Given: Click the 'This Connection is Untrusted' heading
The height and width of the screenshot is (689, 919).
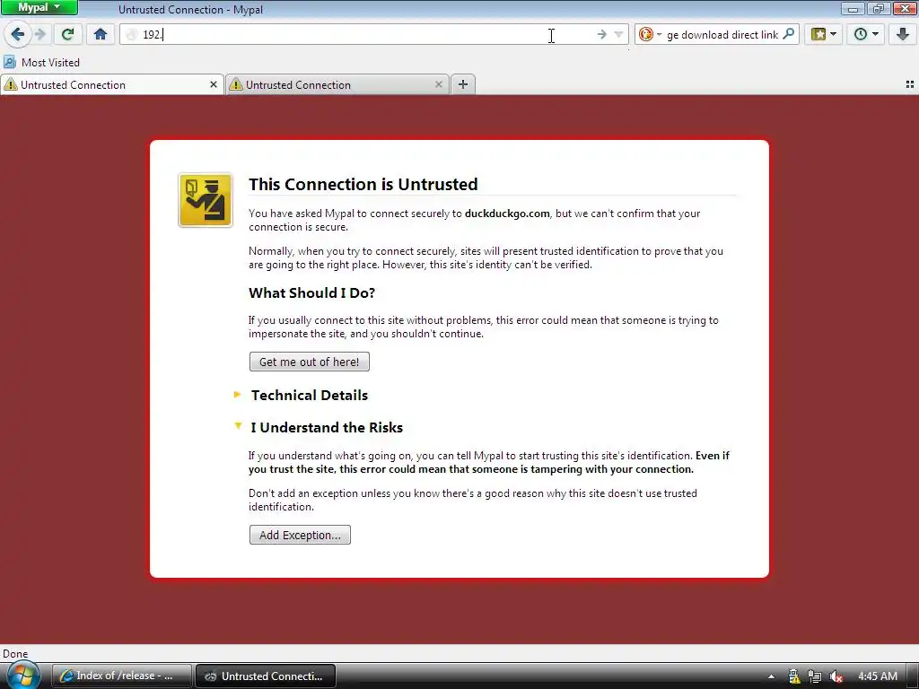Looking at the screenshot, I should point(363,184).
